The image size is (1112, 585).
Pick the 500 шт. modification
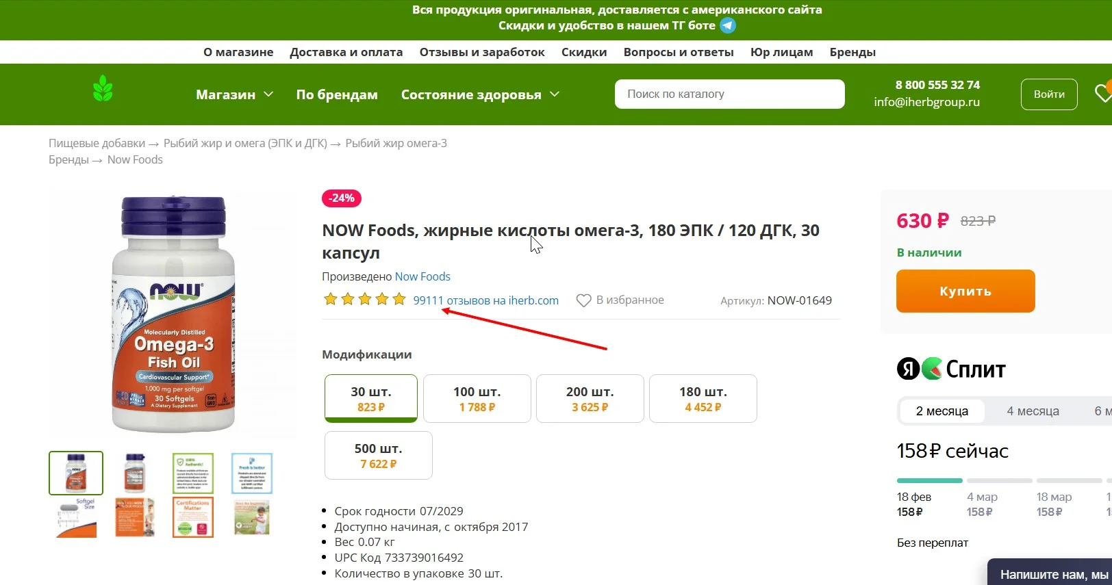point(379,456)
